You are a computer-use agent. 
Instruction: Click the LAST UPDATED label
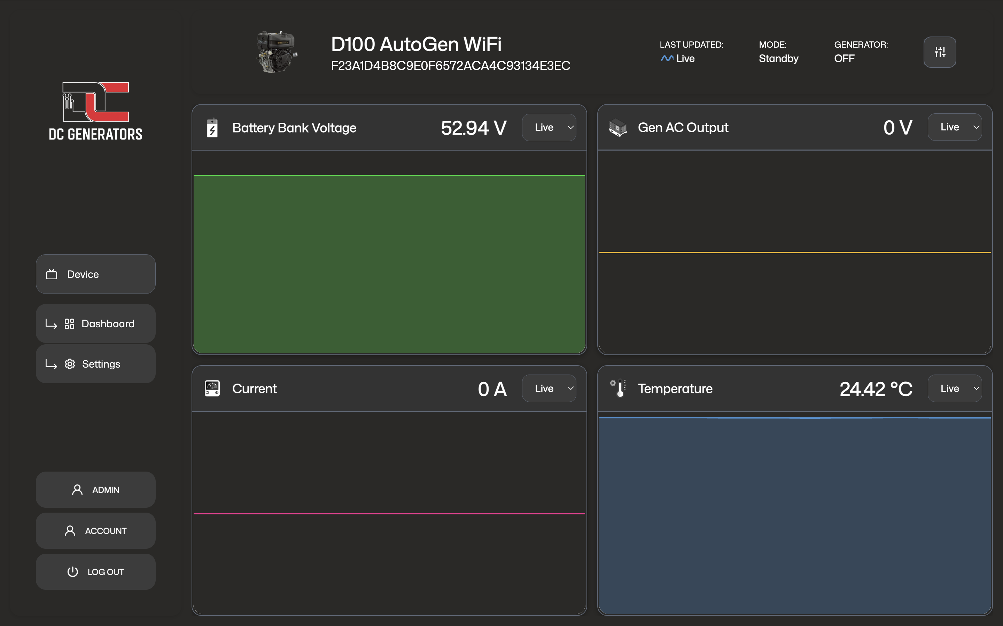(x=691, y=45)
